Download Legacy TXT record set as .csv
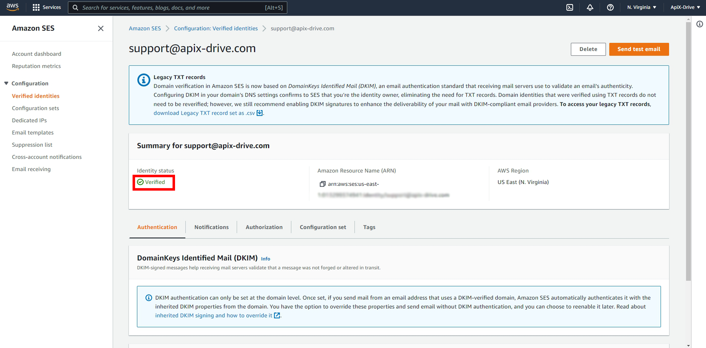The width and height of the screenshot is (706, 348). tap(204, 113)
